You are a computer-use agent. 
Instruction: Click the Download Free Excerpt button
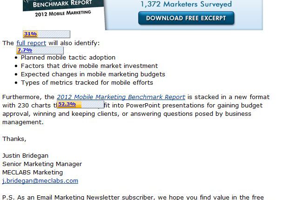(x=186, y=19)
